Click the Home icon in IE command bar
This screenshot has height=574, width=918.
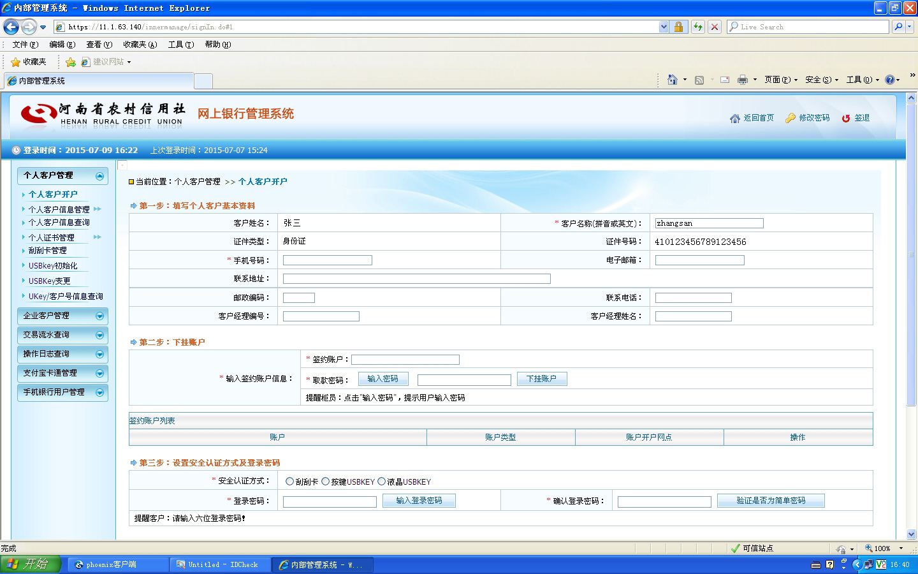[672, 80]
